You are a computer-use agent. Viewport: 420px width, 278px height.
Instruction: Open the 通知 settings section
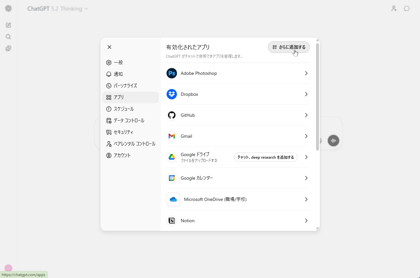[x=130, y=74]
